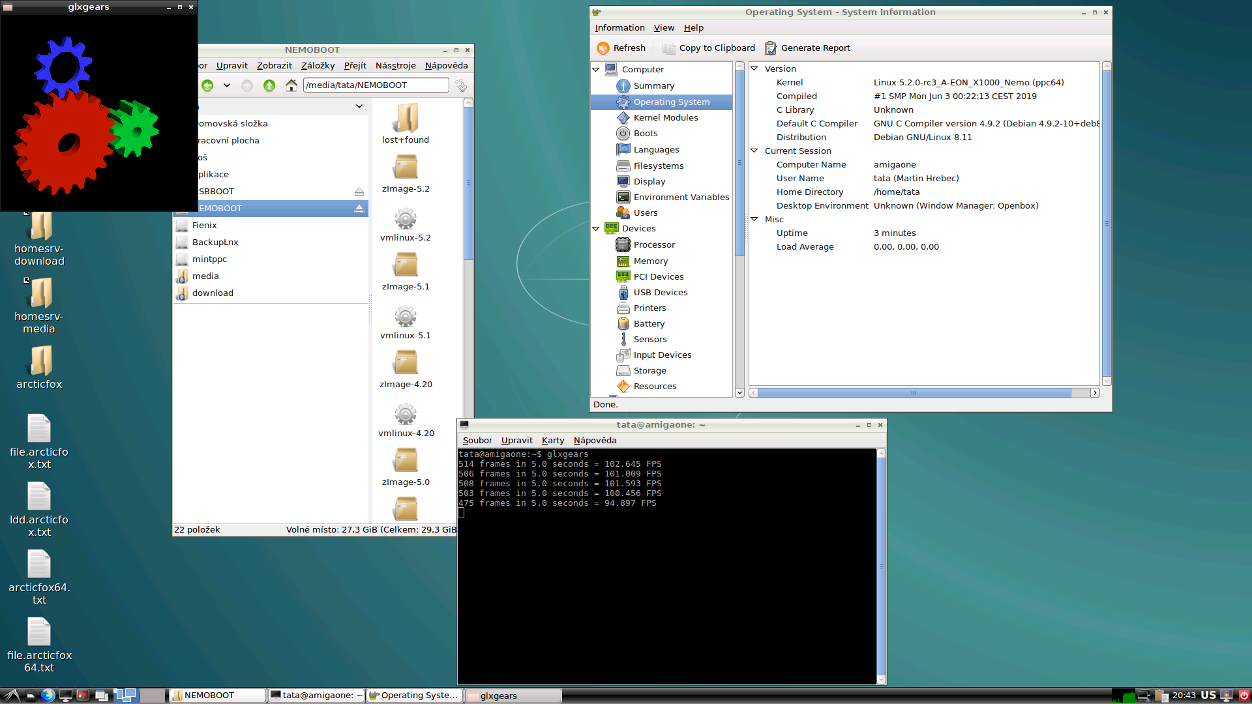Open the Processor device entry
1252x704 pixels.
point(653,244)
